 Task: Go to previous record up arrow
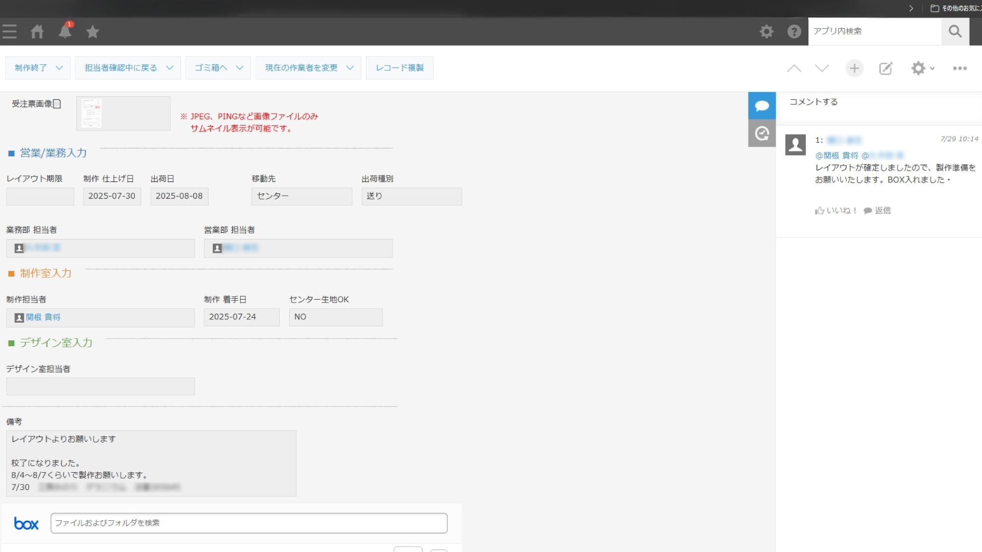click(794, 68)
